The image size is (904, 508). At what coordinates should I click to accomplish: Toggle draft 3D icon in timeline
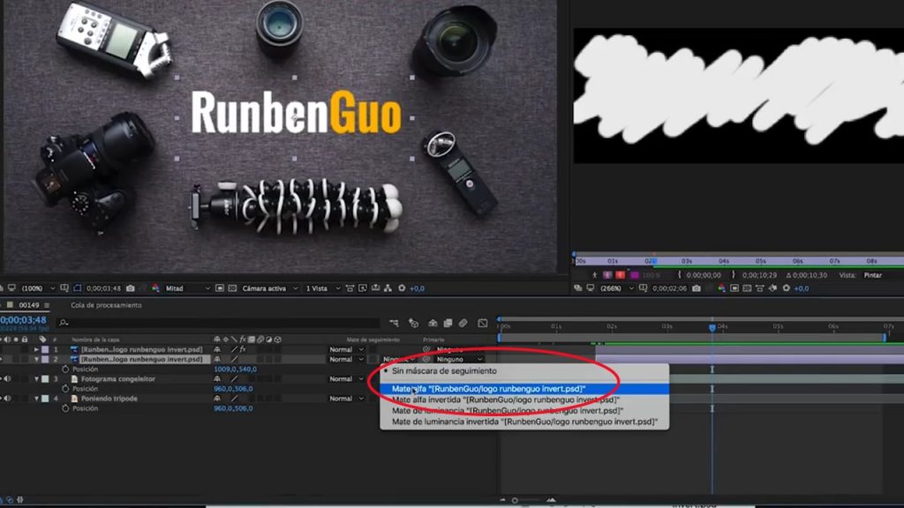413,324
